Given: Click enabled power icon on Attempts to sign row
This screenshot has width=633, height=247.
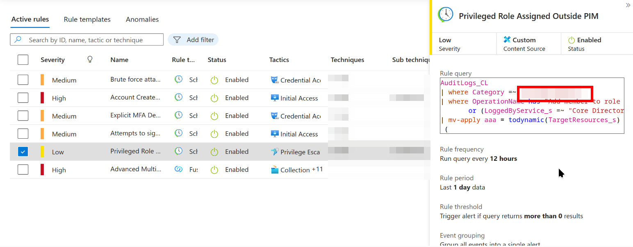Looking at the screenshot, I should tap(214, 134).
